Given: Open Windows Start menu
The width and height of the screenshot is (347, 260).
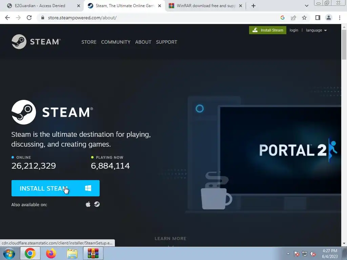Looking at the screenshot, I should [x=9, y=253].
